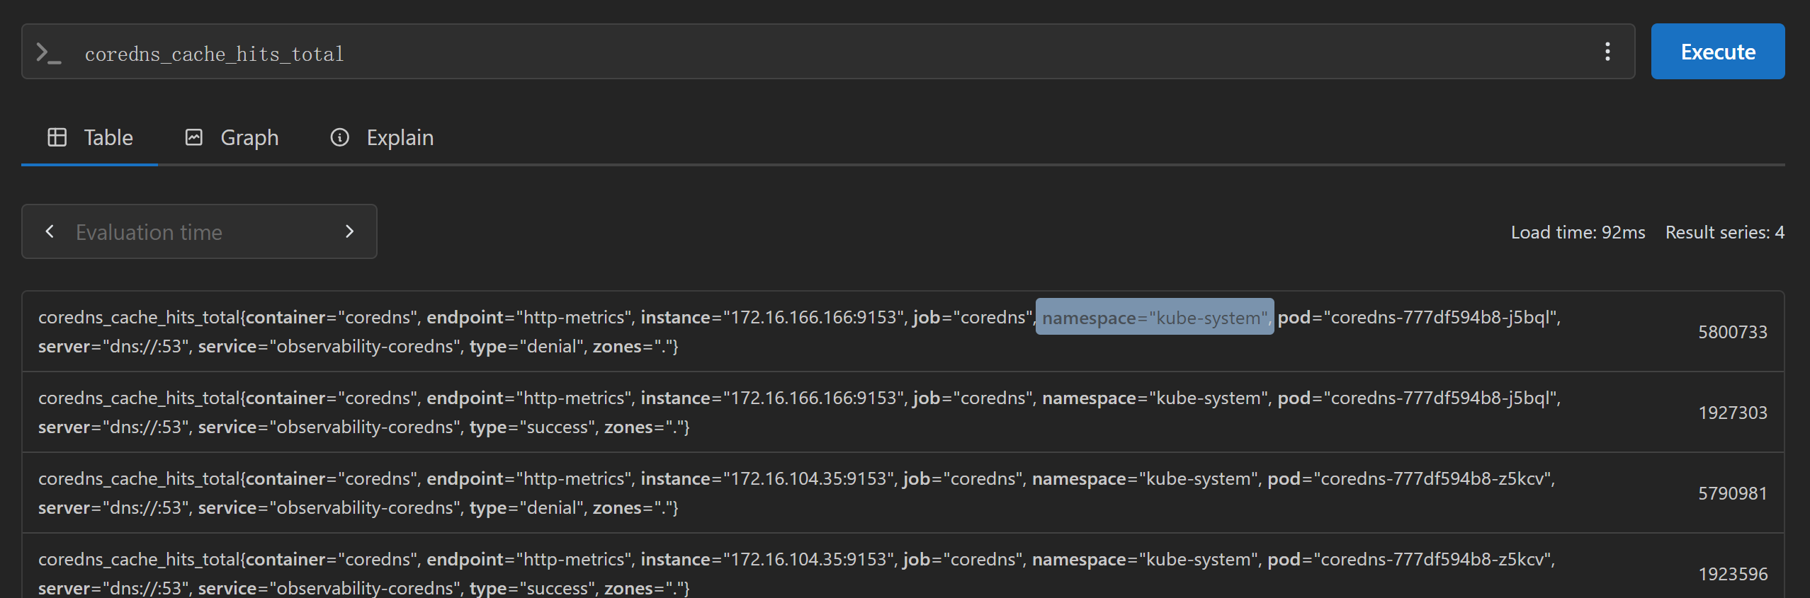Click the coredns_cache_hits_total query expression field
Viewport: 1810px width, 598px height.
[829, 53]
